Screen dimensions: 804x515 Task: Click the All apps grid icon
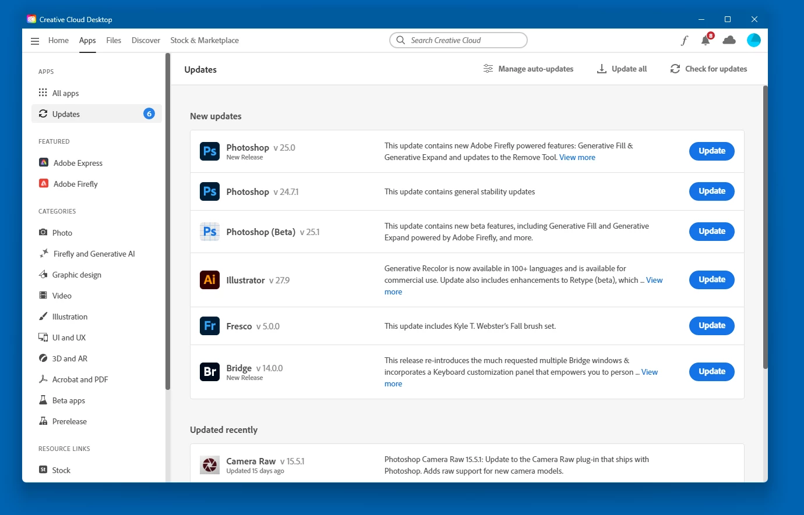43,93
